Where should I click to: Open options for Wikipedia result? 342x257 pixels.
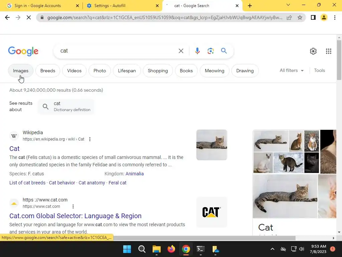click(90, 139)
